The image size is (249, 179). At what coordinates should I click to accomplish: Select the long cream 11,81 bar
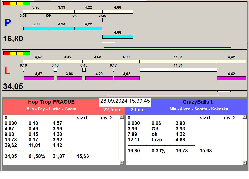[178, 61]
